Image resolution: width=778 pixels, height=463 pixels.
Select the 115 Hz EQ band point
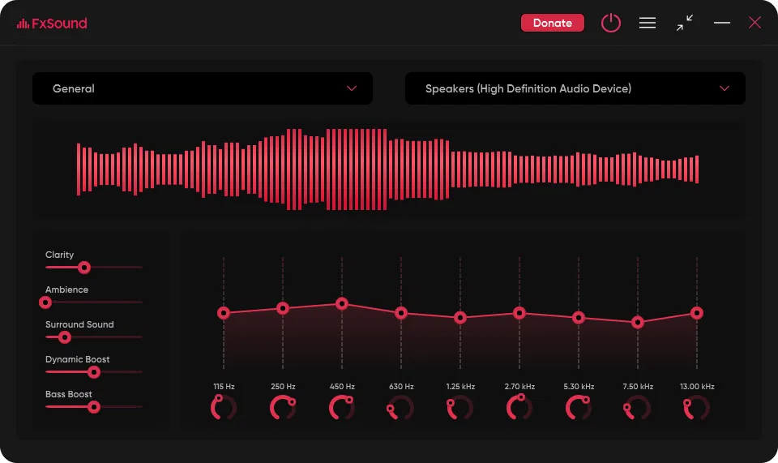[224, 313]
